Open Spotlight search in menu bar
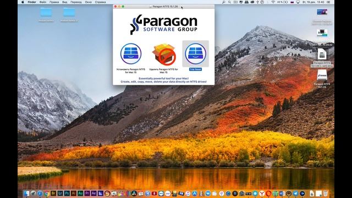The image size is (352, 198). tap(229, 2)
